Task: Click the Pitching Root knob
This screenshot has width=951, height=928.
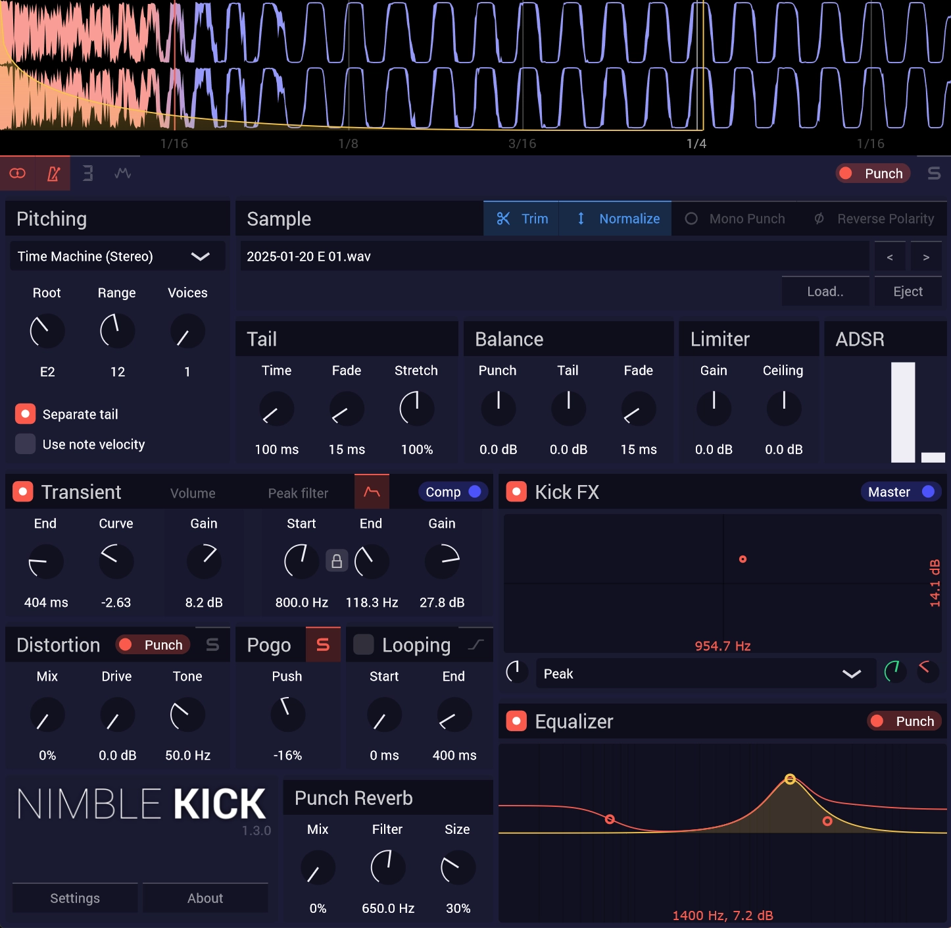Action: (x=47, y=331)
